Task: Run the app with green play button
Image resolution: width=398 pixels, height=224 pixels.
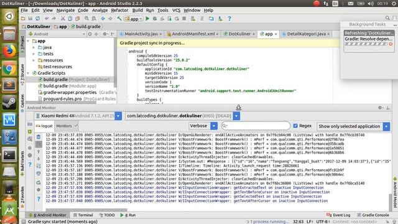Action: [147, 19]
